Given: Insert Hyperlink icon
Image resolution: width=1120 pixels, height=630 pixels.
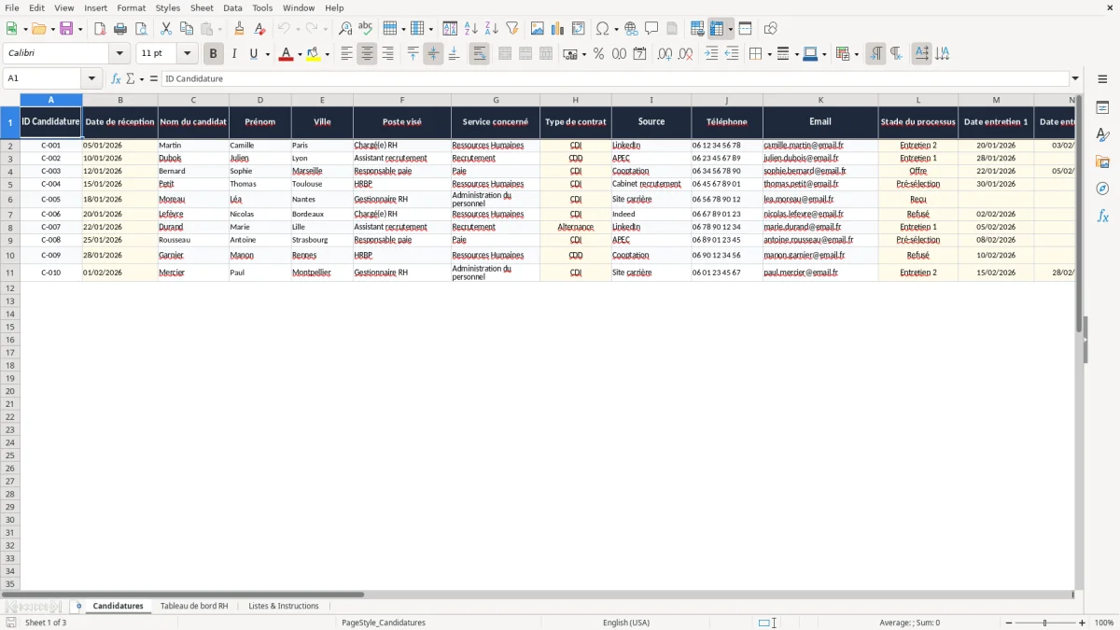Looking at the screenshot, I should coord(632,29).
